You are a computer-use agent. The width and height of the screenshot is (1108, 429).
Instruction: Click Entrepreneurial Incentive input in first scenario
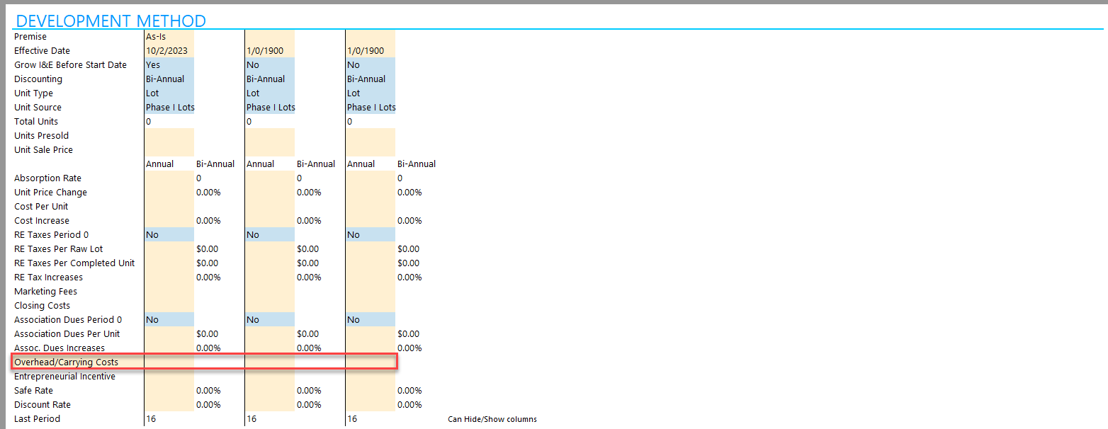(x=169, y=376)
